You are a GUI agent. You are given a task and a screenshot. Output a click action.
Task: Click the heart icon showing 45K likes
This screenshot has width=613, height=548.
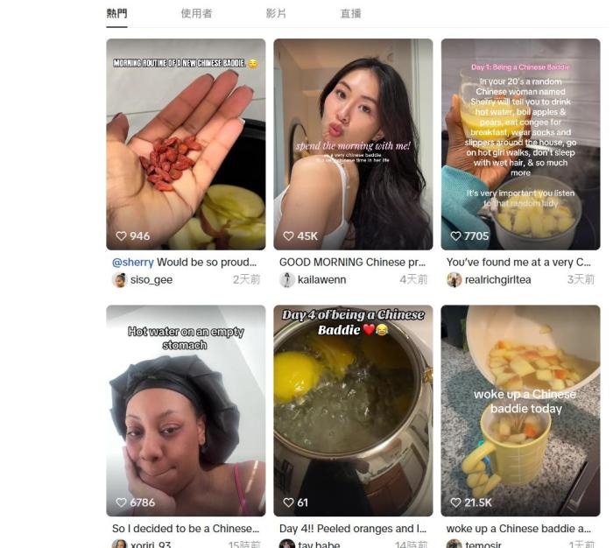coord(288,236)
